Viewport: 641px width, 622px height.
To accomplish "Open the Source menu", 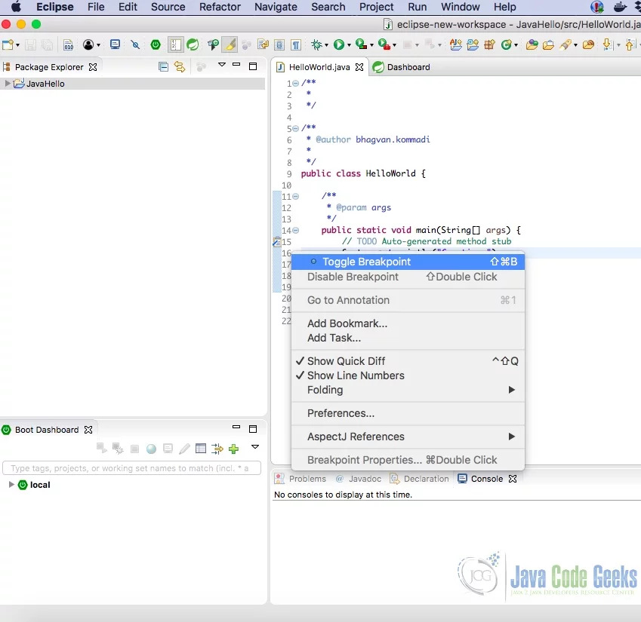I will (168, 7).
